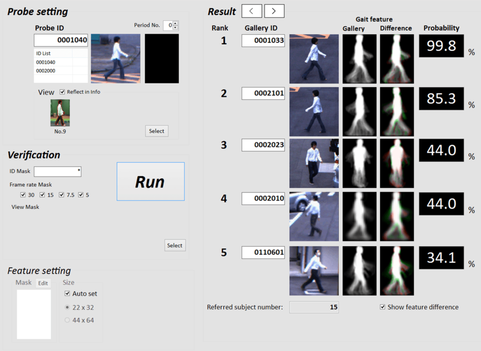This screenshot has height=351, width=481.
Task: Click rank 2 gallery gait silhouette
Action: 359,112
